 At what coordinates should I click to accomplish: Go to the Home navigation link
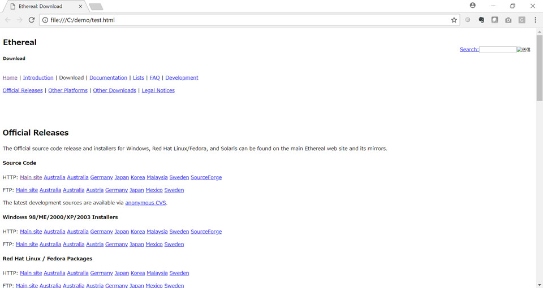tap(10, 78)
